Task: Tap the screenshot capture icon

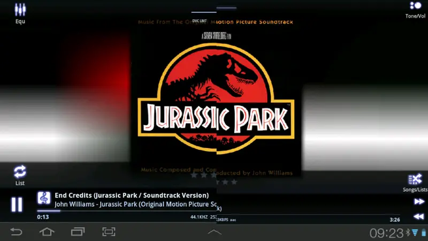Action: point(109,232)
